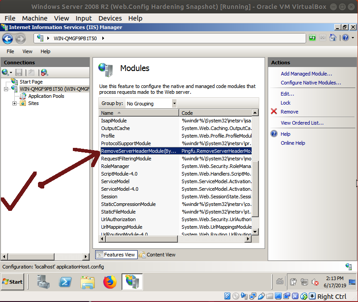Viewport: 358px width, 302px height.
Task: Select the OutputCache module row
Action: click(175, 128)
